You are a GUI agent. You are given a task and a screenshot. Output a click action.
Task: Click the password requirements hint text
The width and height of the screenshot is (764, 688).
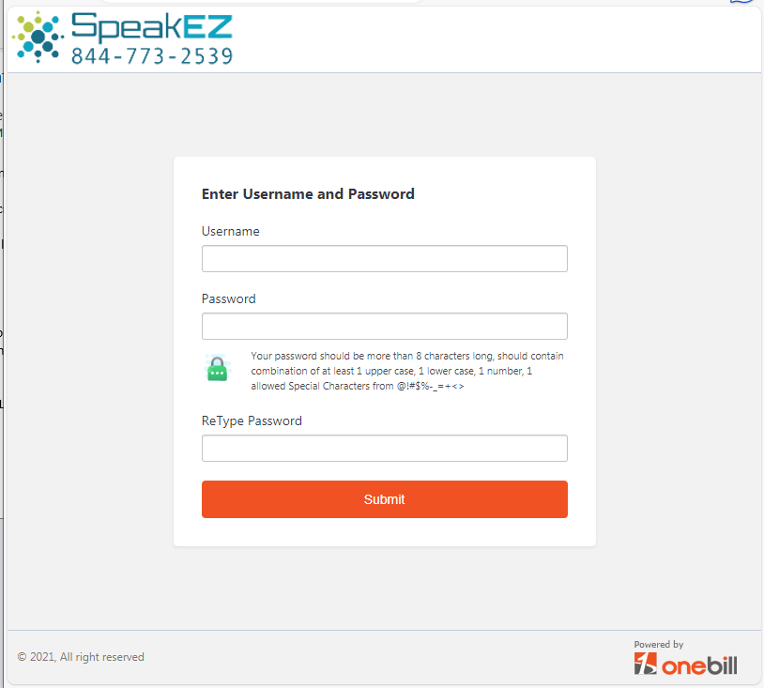coord(406,371)
